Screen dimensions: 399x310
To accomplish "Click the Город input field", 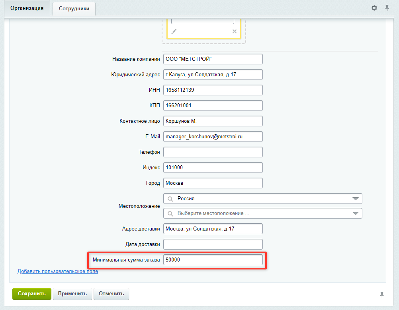I will (213, 183).
